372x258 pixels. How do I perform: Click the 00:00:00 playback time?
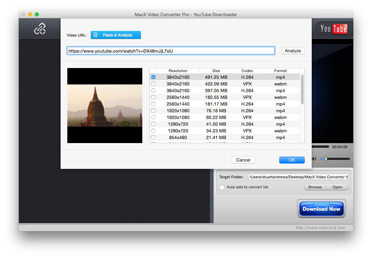tap(340, 147)
